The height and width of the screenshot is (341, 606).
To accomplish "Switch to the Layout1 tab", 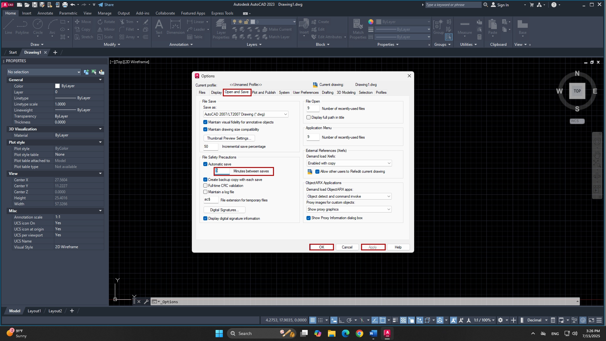I will click(34, 311).
